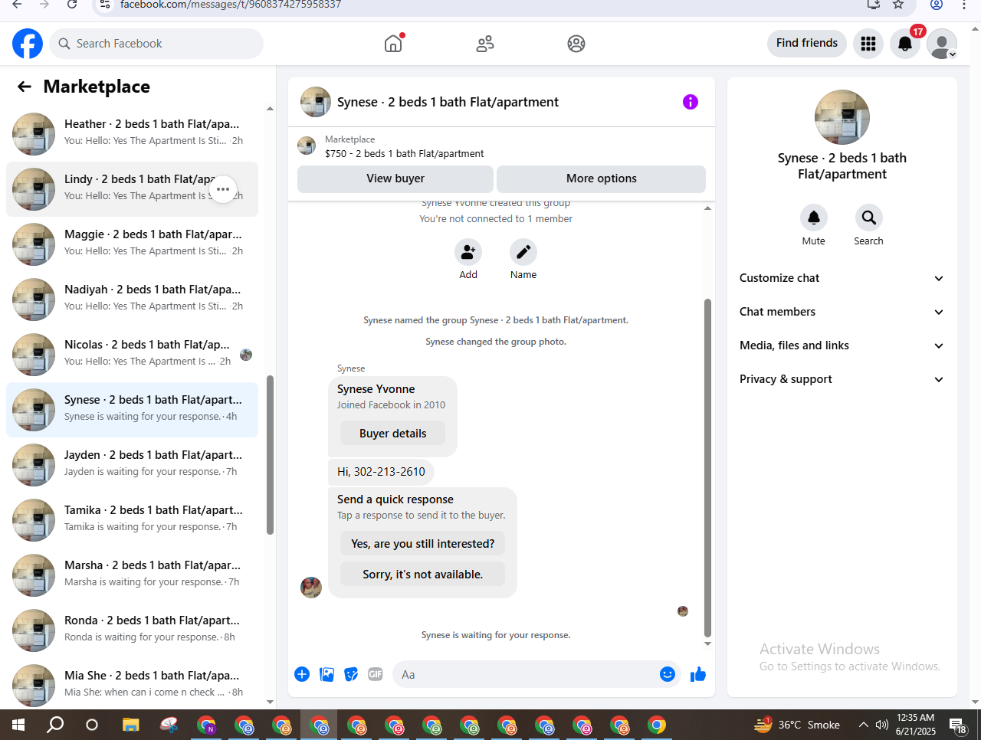Click the conversation list scrollbar
The height and width of the screenshot is (740, 981).
[x=270, y=455]
